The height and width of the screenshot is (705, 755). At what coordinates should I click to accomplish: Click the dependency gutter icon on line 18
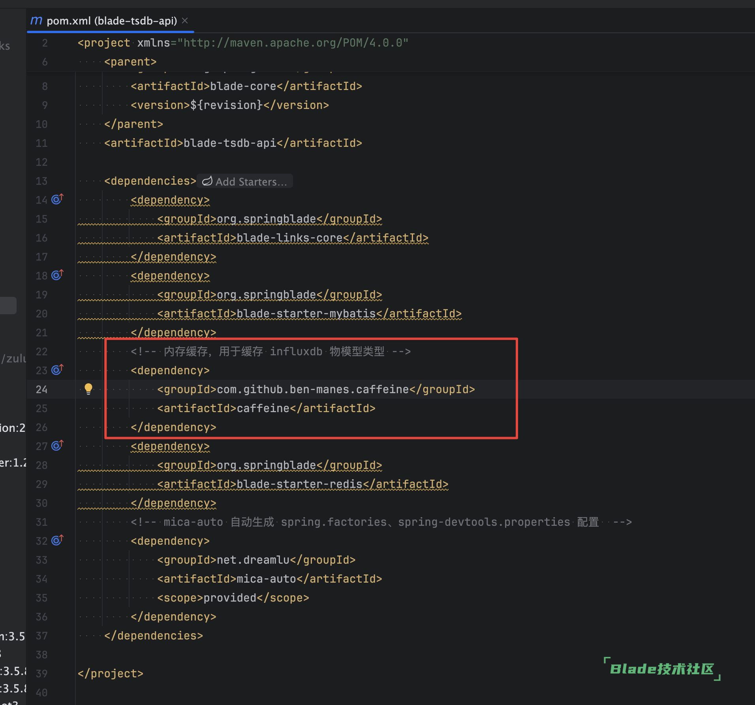coord(58,275)
